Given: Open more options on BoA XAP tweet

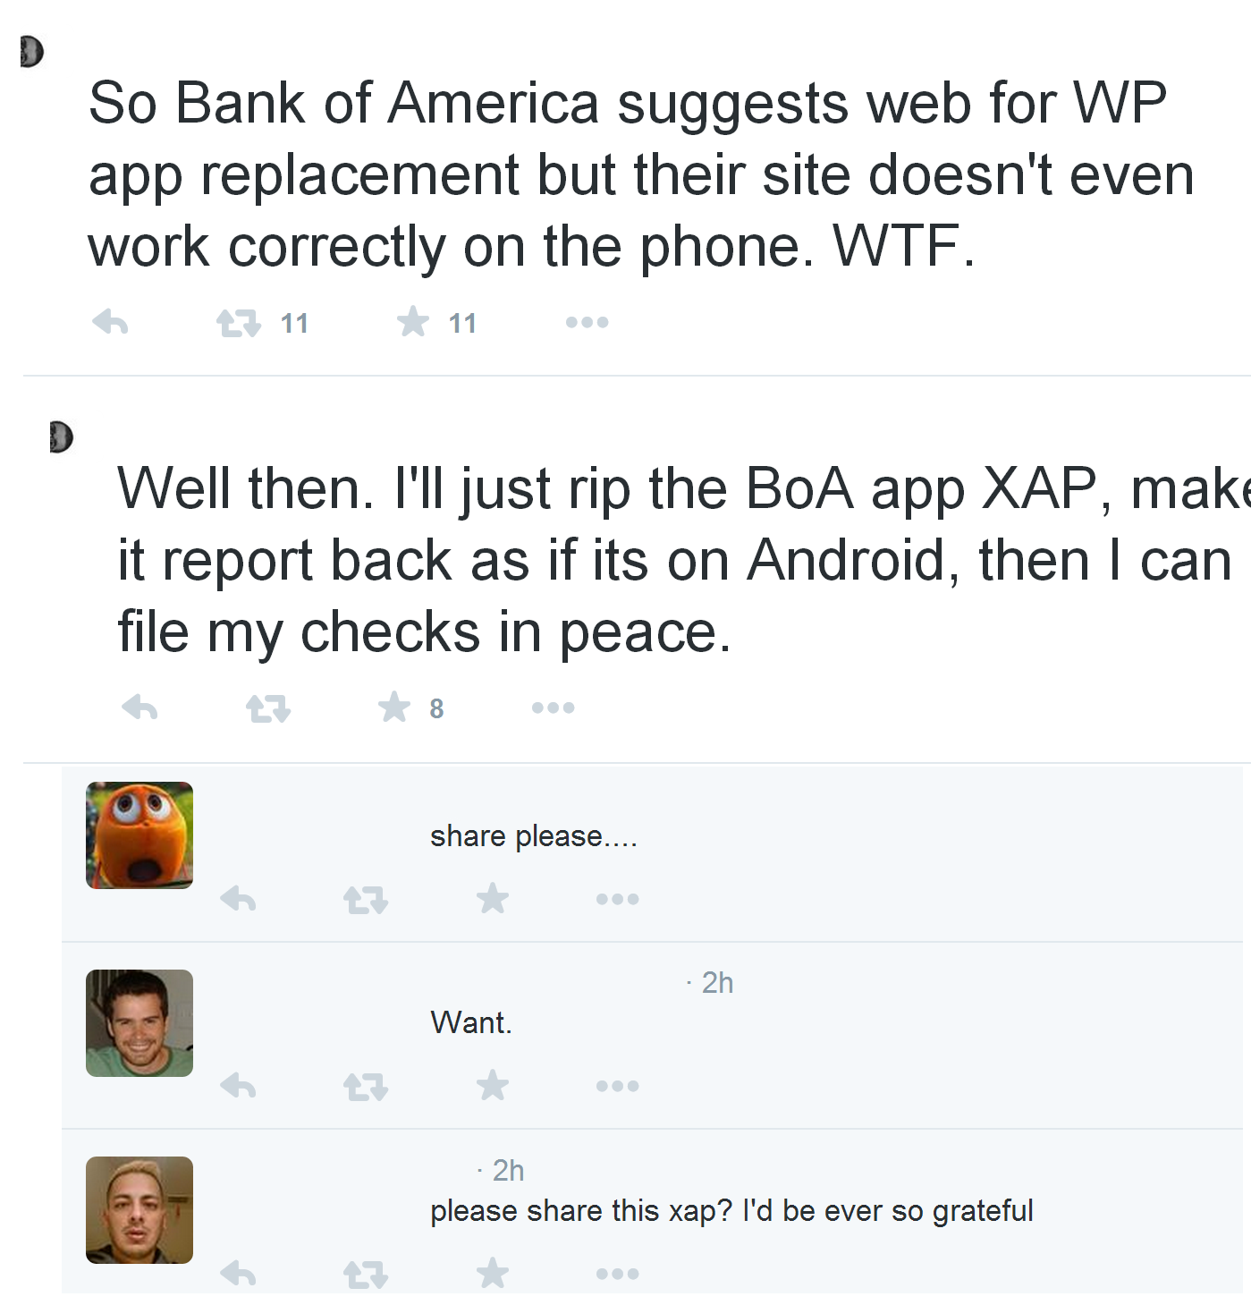Looking at the screenshot, I should [x=553, y=708].
